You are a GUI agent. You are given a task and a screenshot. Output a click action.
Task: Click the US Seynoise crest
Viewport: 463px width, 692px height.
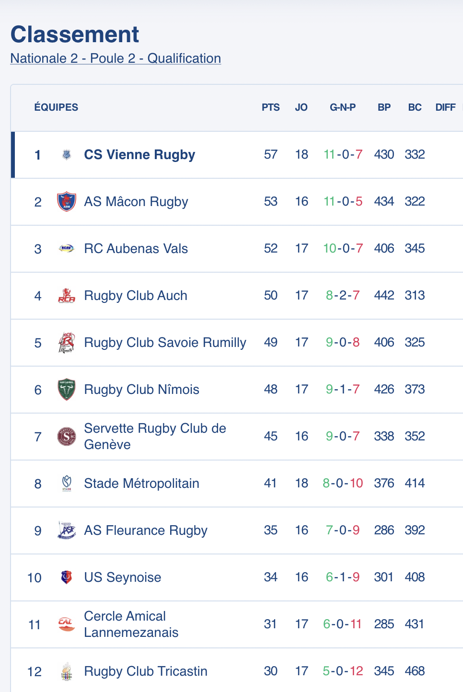[x=67, y=577]
